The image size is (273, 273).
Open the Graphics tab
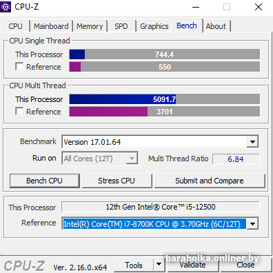pyautogui.click(x=154, y=26)
